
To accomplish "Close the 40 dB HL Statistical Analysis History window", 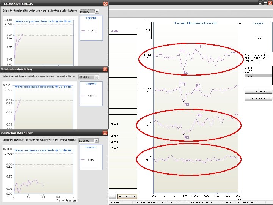I will click(105, 3).
